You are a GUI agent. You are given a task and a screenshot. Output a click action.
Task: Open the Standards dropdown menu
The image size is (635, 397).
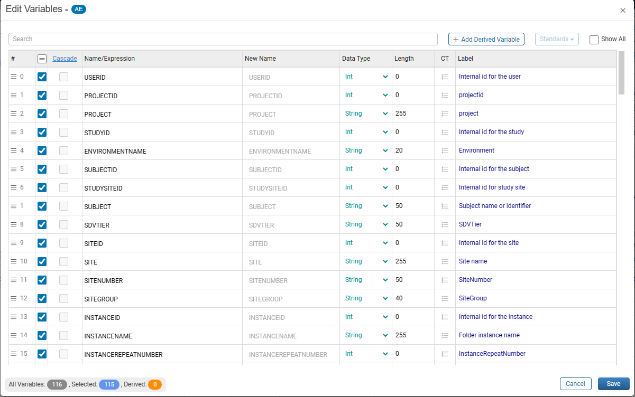(557, 39)
